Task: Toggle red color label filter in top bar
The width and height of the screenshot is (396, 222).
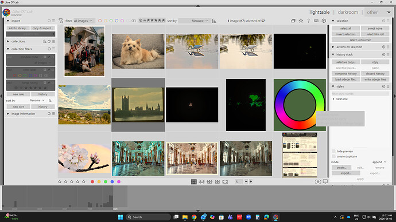Action: pos(100,21)
